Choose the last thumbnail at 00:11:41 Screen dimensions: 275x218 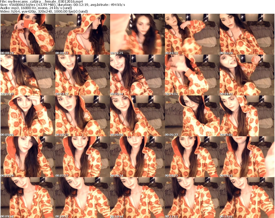coord(247,198)
